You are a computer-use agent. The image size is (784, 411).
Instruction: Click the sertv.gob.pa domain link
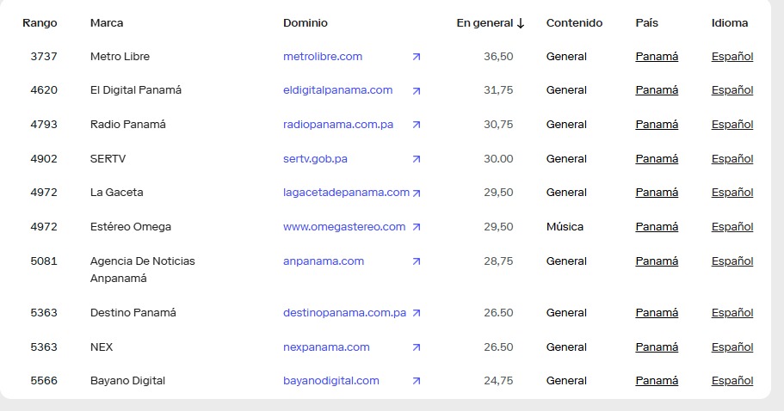point(315,159)
